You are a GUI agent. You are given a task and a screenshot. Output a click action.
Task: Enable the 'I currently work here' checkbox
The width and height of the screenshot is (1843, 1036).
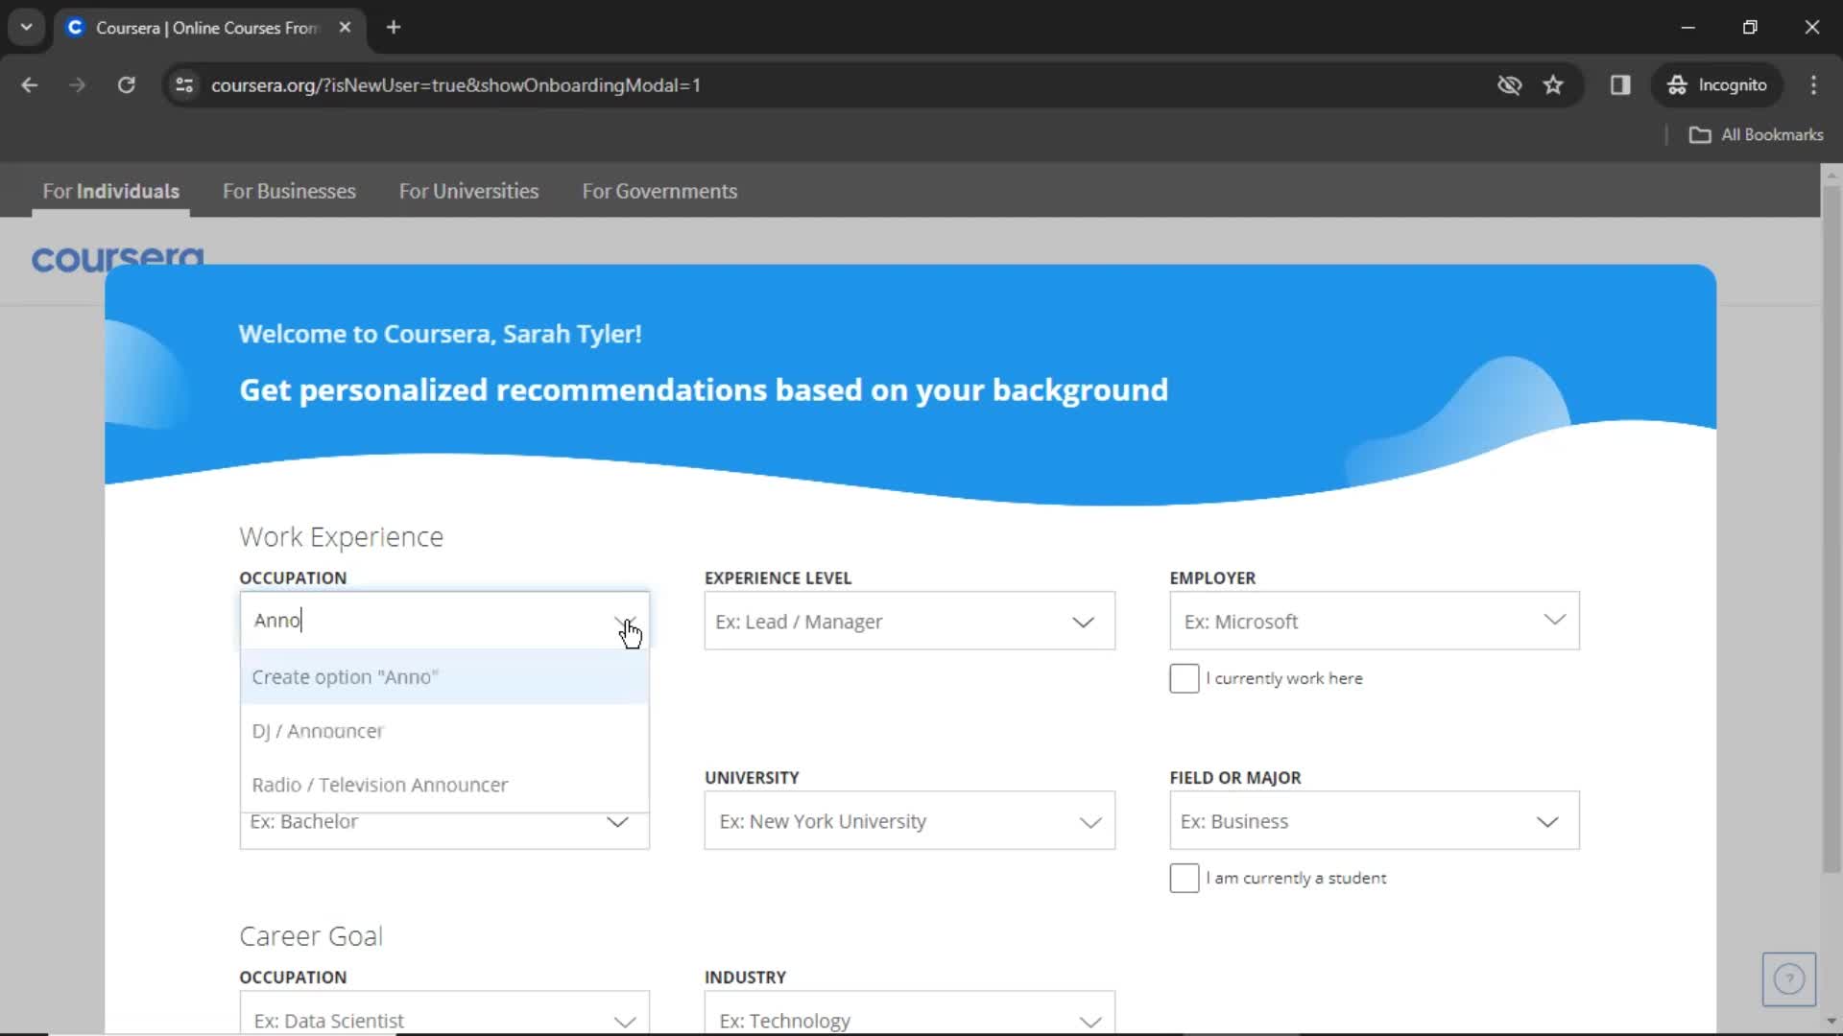pyautogui.click(x=1184, y=678)
